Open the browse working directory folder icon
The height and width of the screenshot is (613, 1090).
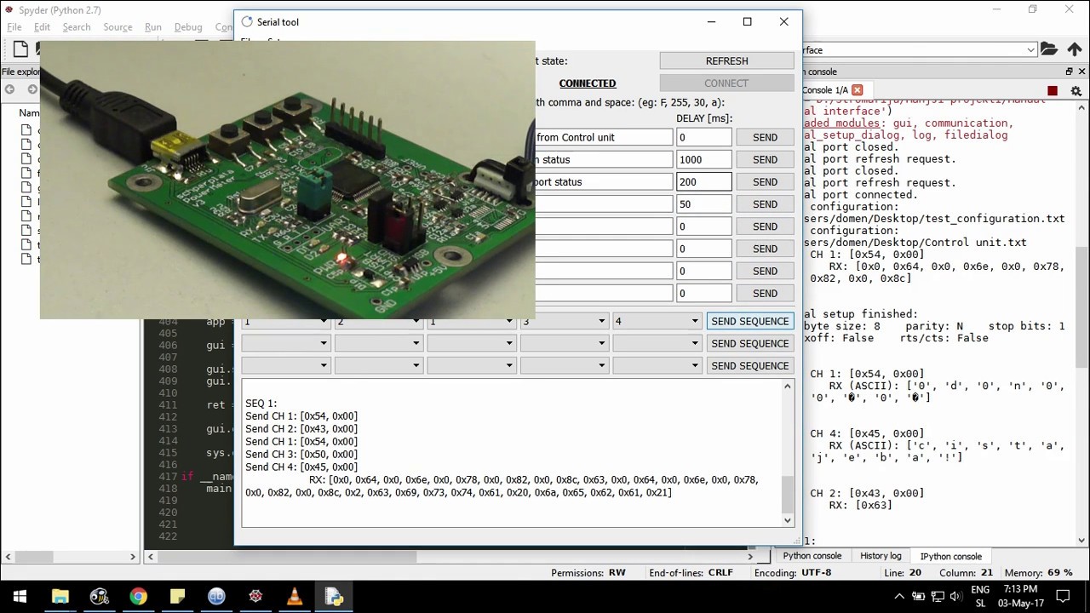[x=1049, y=49]
